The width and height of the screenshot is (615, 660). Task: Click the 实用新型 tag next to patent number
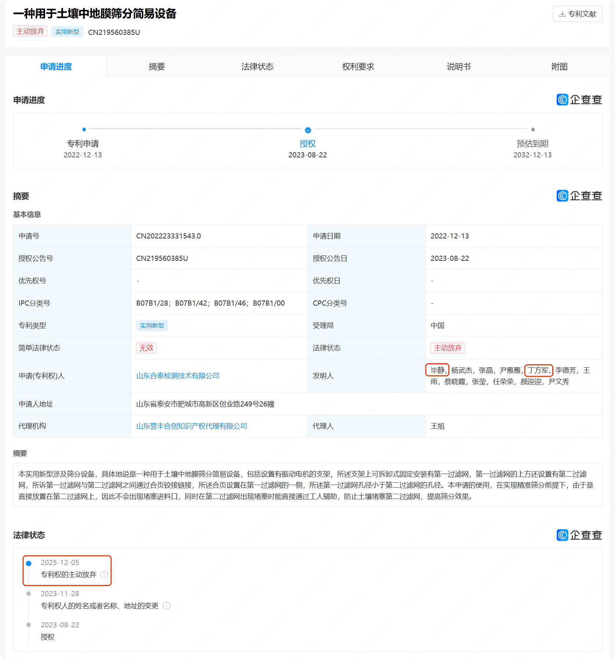[x=67, y=32]
